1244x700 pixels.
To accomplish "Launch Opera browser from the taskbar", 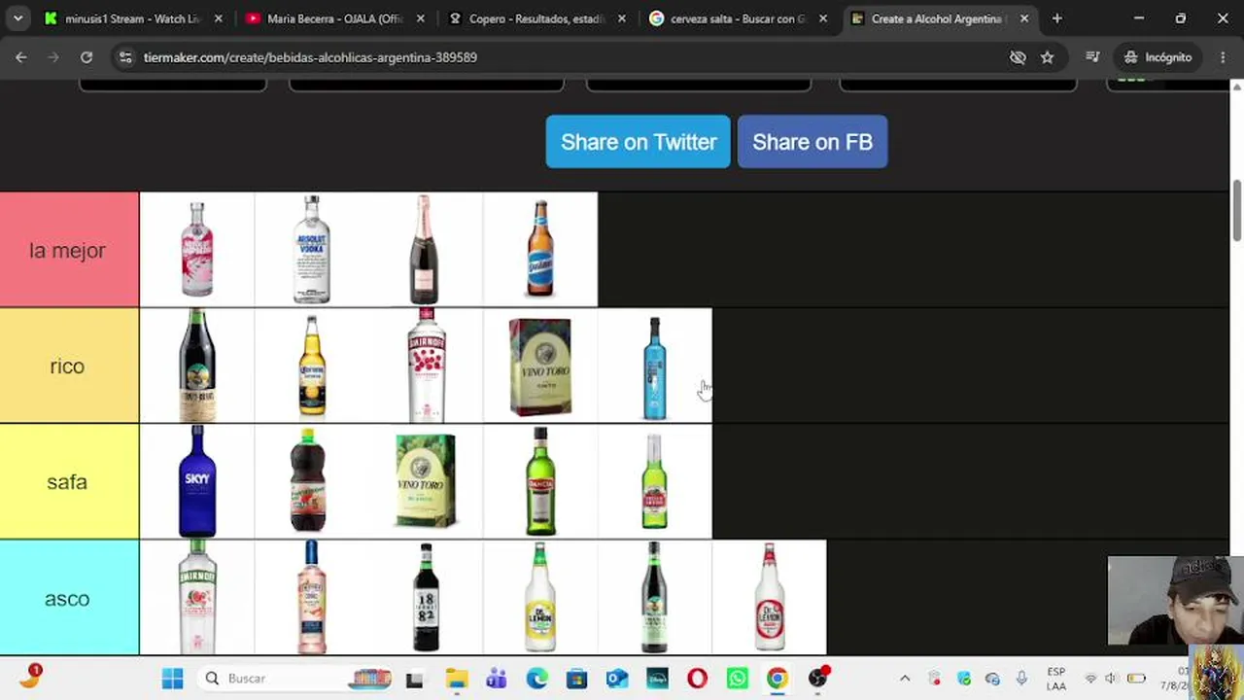I will 697,679.
